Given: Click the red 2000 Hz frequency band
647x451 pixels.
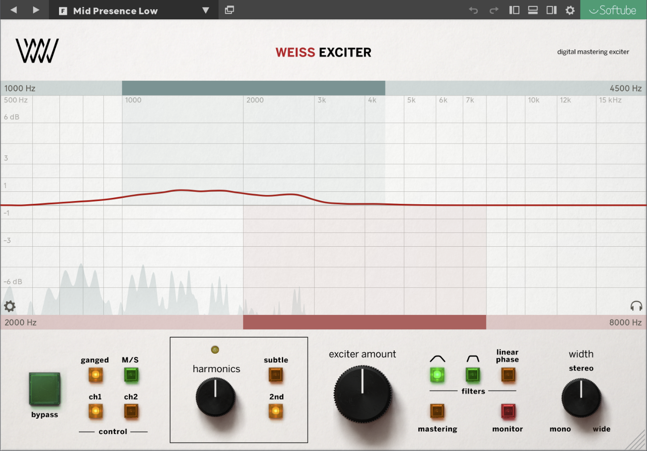Looking at the screenshot, I should [364, 322].
